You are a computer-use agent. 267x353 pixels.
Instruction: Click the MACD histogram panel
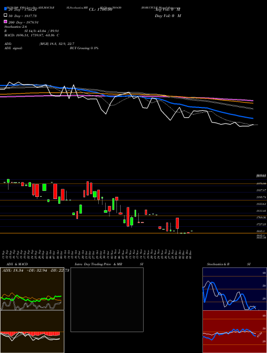(32, 332)
